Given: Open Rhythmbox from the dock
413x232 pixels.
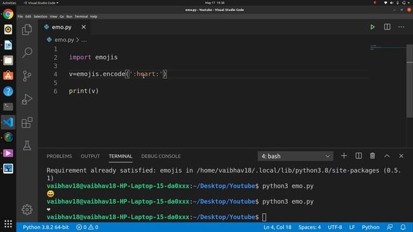Looking at the screenshot, I should click(8, 30).
